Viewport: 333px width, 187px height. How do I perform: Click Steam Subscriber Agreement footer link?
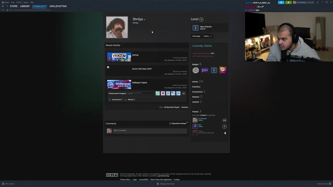click(161, 179)
